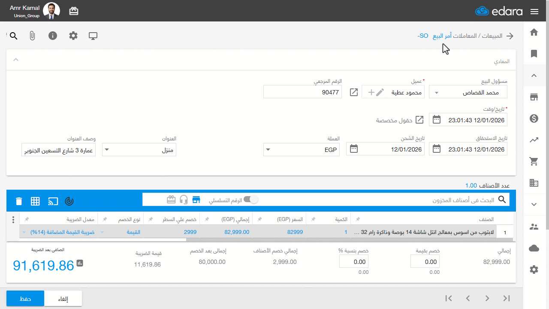Click the price cell 82999
The height and width of the screenshot is (309, 549).
[x=280, y=232]
